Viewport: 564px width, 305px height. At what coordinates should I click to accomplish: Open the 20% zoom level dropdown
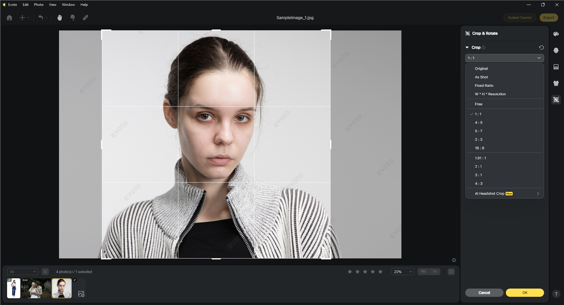[x=403, y=272]
